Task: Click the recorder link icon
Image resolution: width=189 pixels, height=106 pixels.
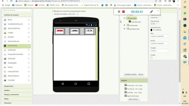Action: tap(151, 12)
